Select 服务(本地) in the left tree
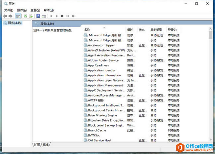This screenshot has width=215, height=154. [x=14, y=23]
